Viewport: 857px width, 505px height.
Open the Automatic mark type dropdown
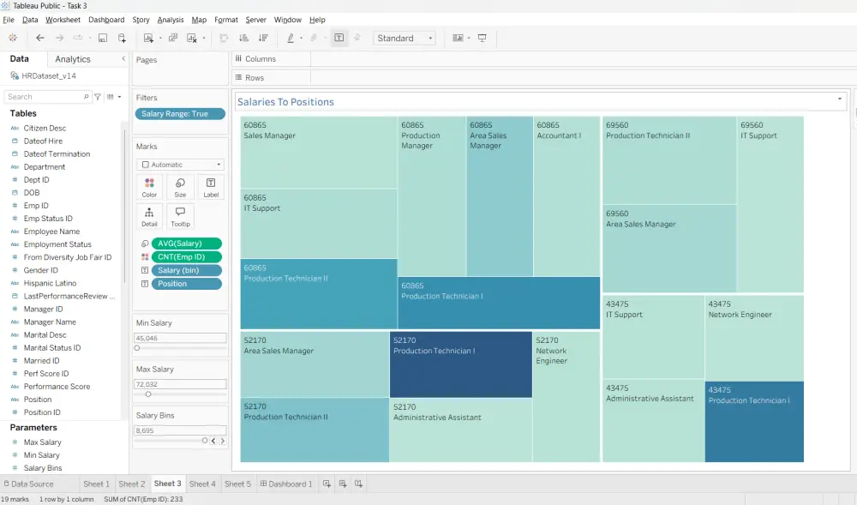pyautogui.click(x=180, y=165)
